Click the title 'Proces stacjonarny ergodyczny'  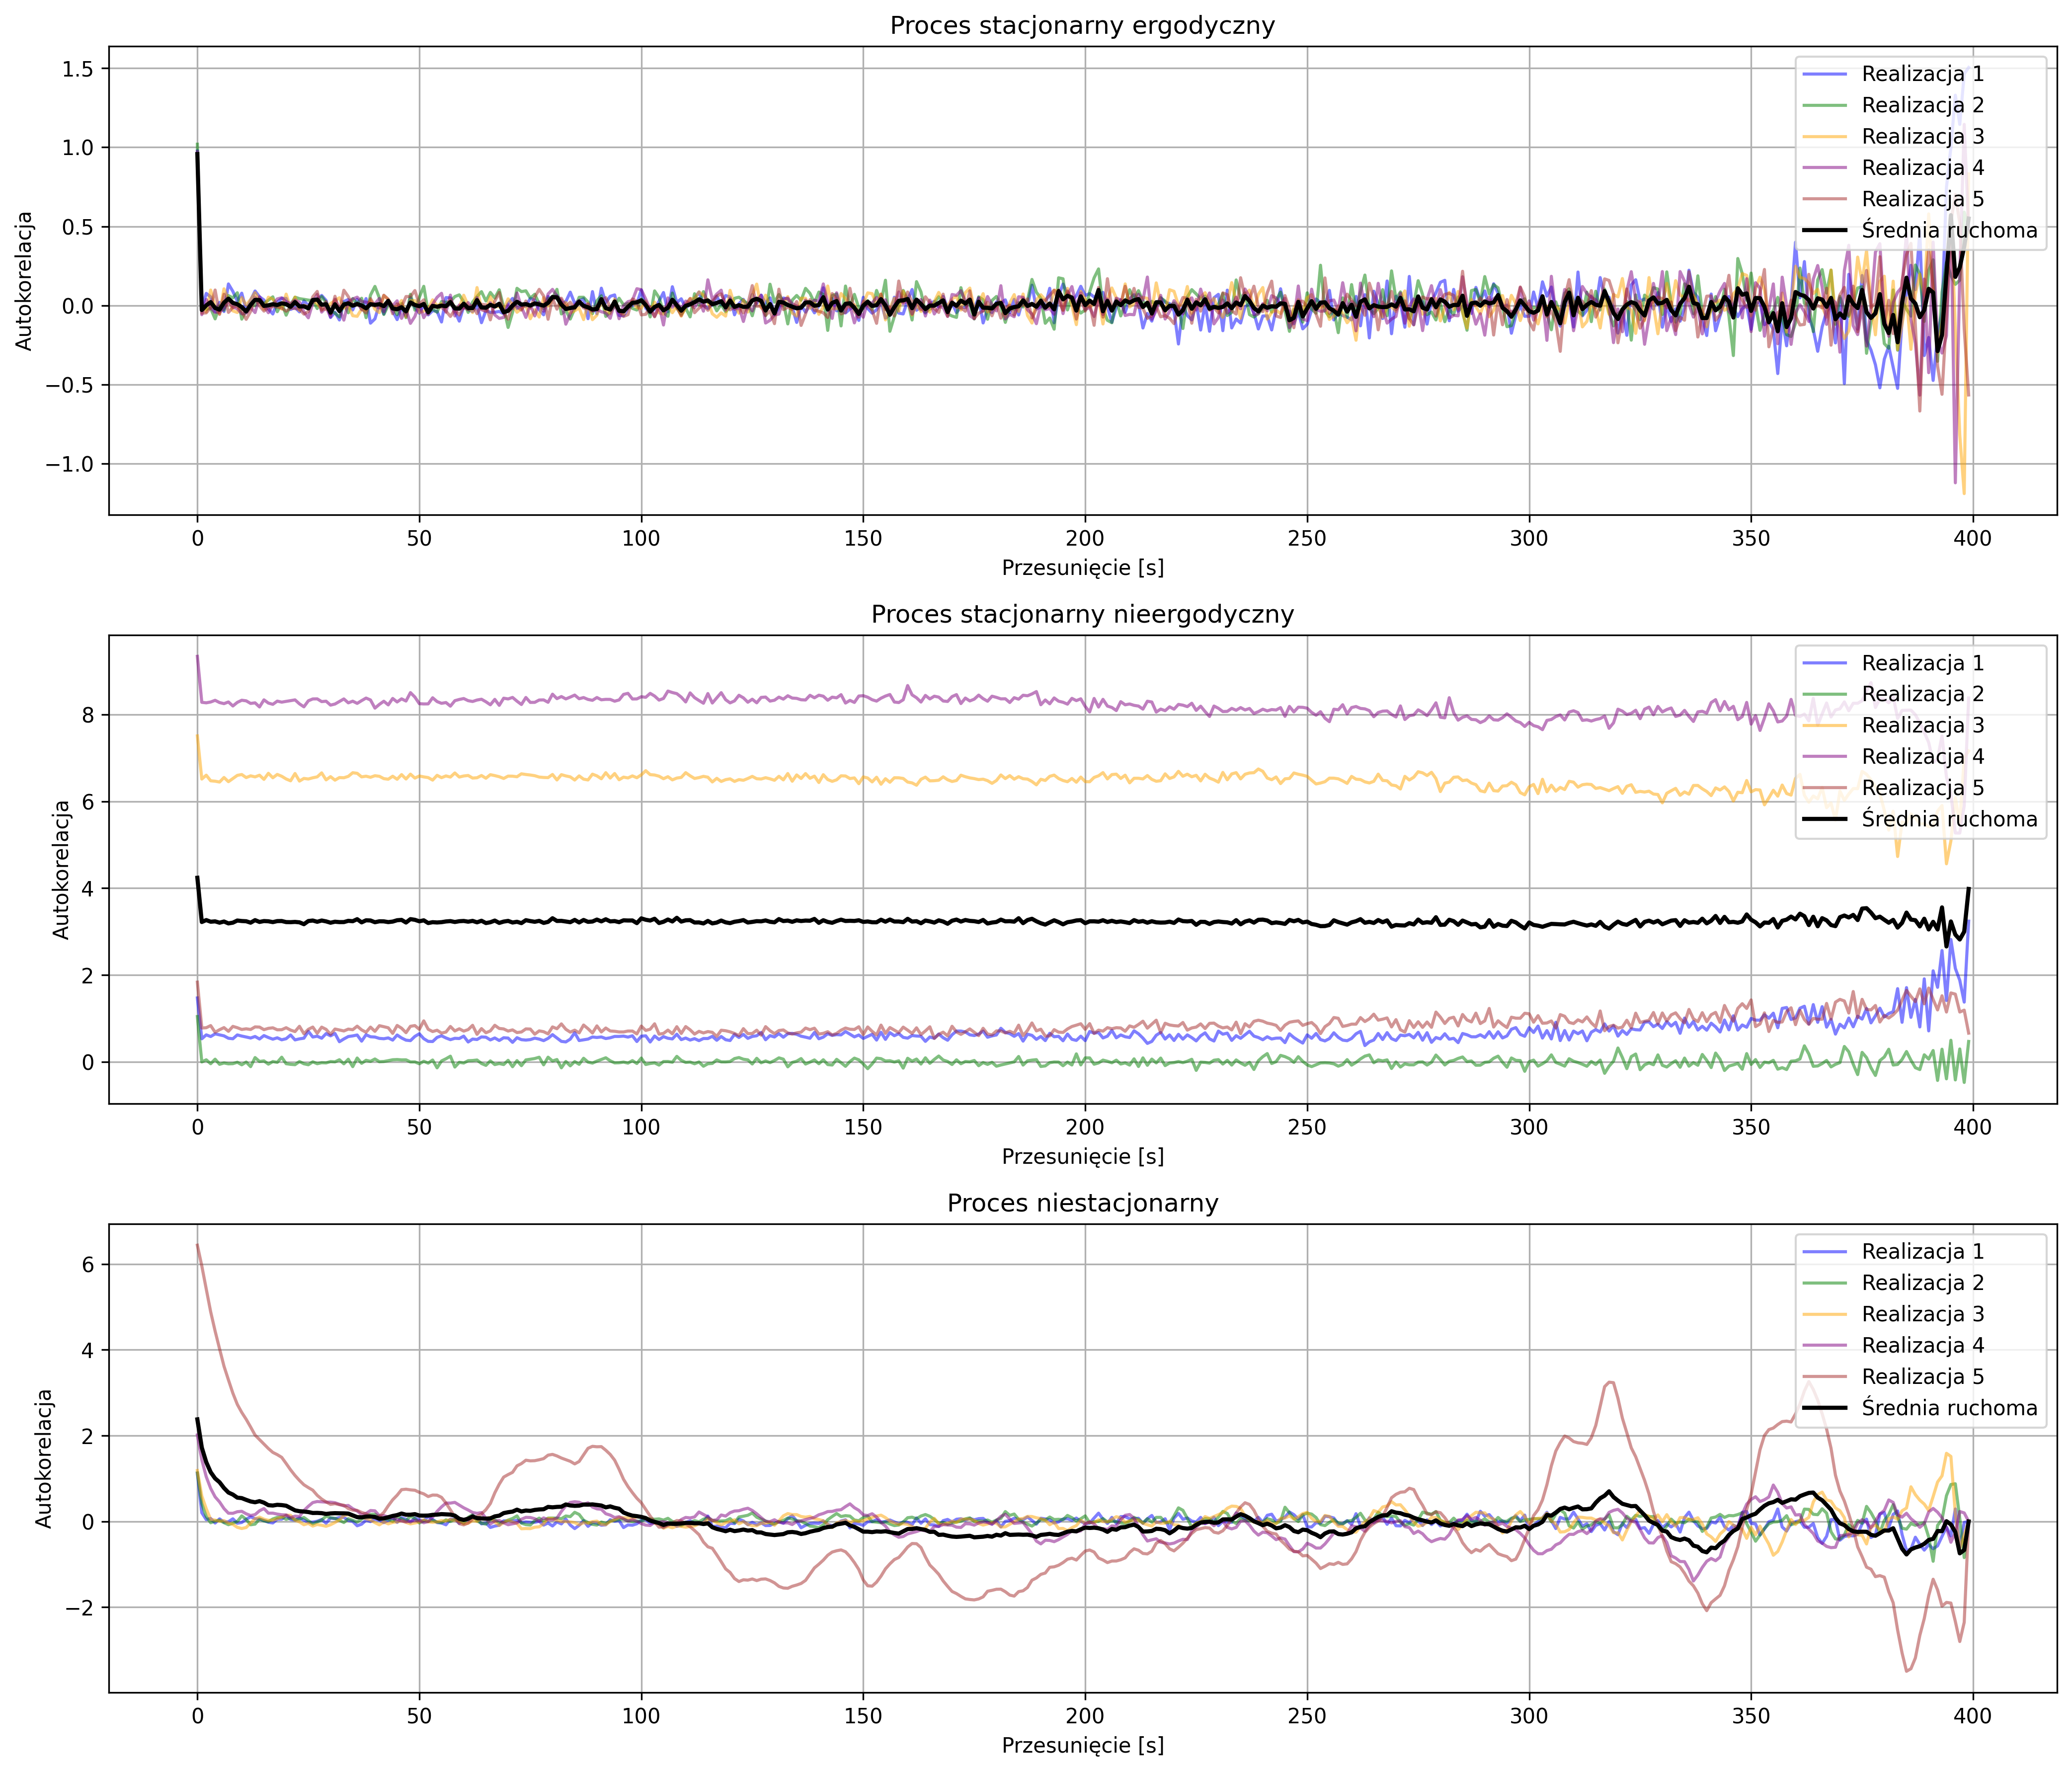(1082, 26)
